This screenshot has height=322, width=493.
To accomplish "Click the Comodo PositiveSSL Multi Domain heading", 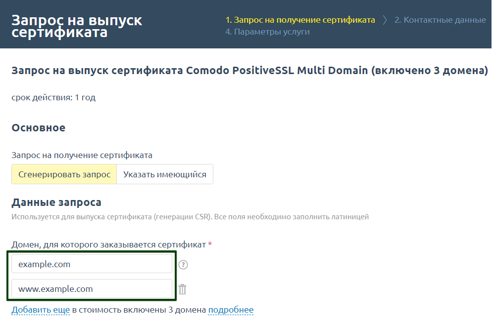I will (x=249, y=70).
